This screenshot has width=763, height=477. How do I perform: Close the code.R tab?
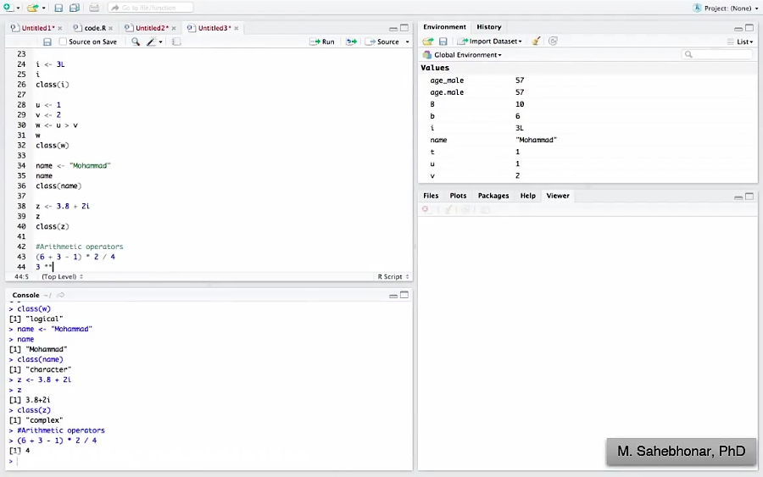point(111,28)
